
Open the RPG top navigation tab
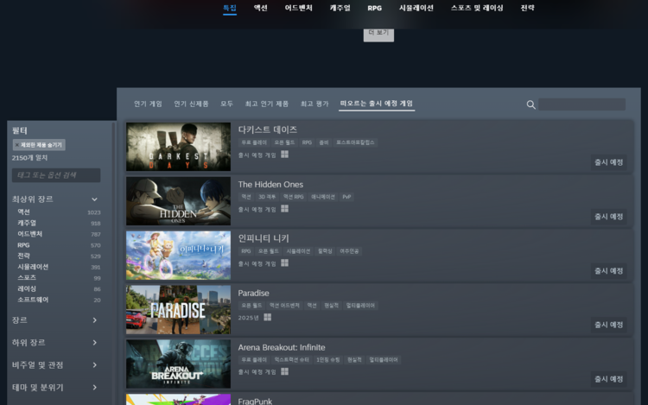[x=374, y=8]
